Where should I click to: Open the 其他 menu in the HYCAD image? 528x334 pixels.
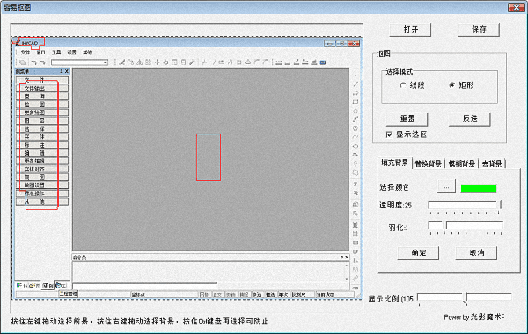click(x=87, y=53)
